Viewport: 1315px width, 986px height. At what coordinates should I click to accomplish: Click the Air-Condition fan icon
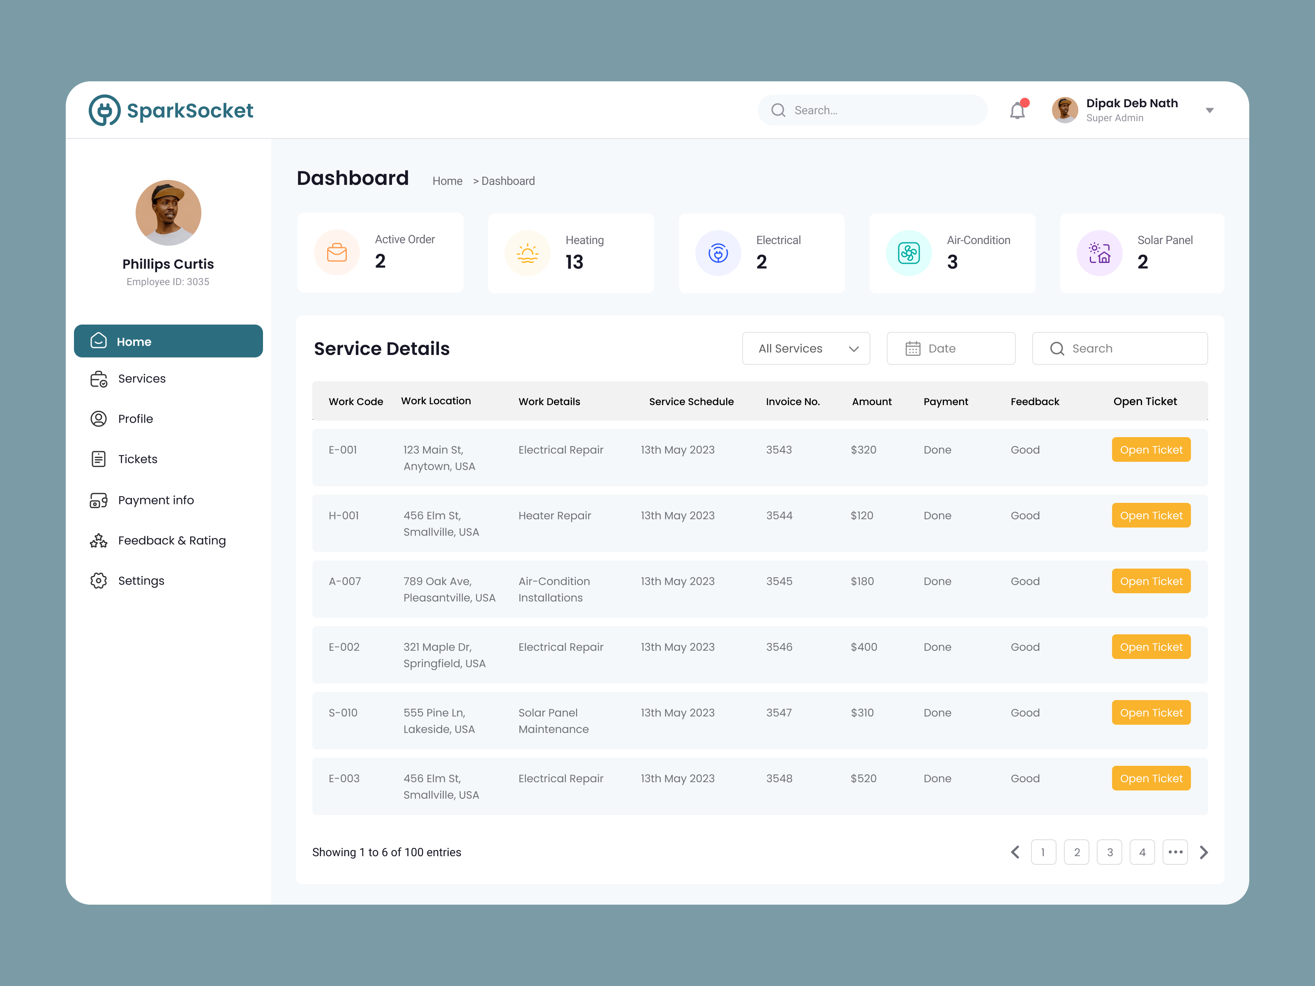point(908,253)
